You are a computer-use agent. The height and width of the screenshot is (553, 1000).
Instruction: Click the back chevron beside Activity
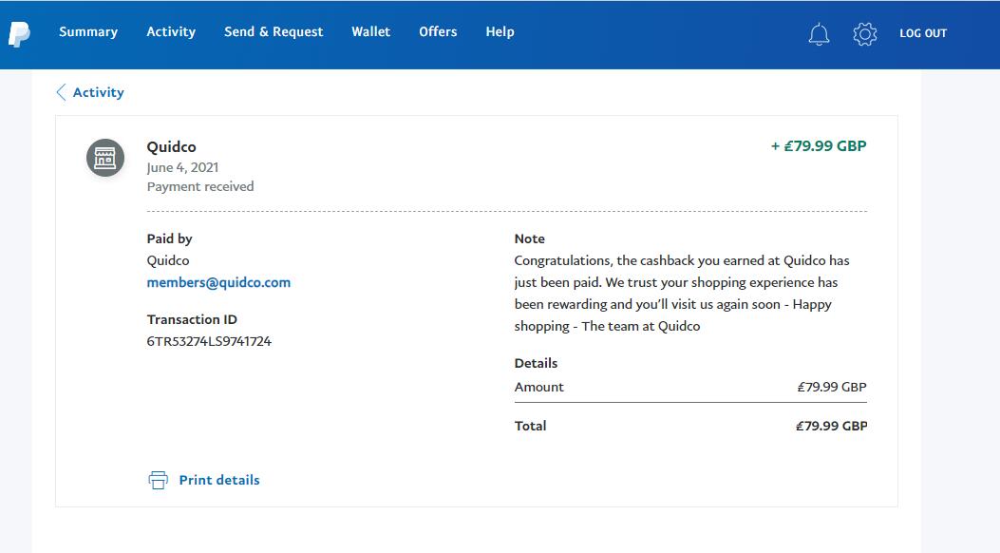[62, 92]
